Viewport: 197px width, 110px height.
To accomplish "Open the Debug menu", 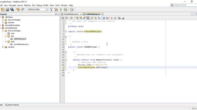I will pyautogui.click(x=39, y=5).
